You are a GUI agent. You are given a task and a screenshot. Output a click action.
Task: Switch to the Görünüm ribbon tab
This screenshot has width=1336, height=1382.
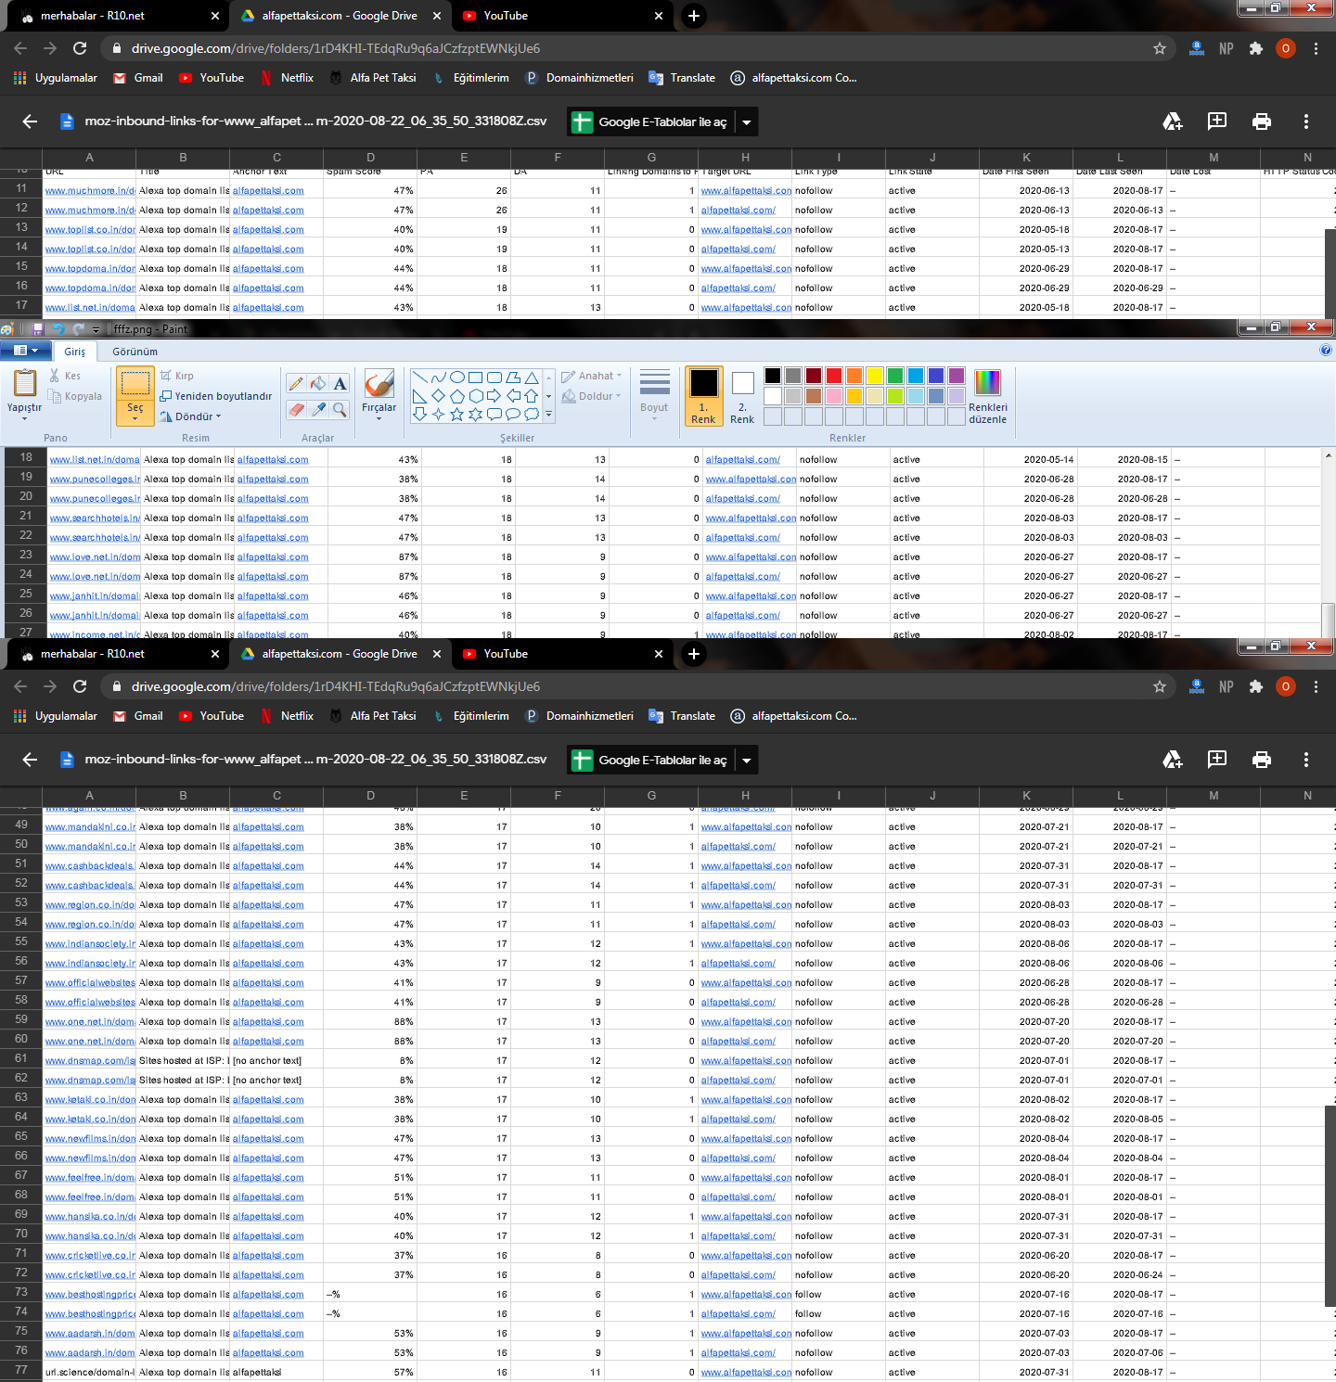(135, 352)
